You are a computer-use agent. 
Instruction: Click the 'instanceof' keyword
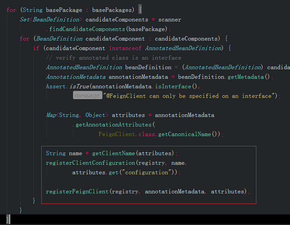point(125,48)
